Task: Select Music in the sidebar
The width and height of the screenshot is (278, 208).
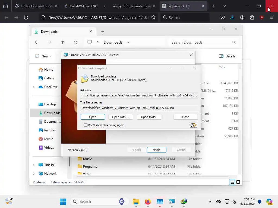Action: [46, 139]
